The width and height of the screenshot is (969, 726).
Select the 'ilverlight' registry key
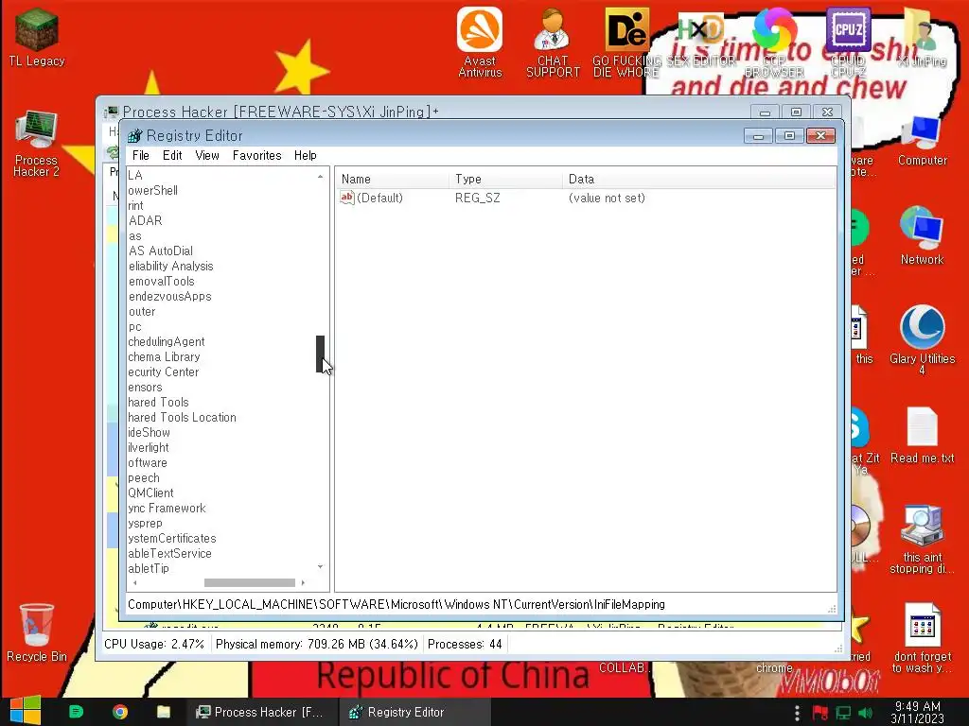[149, 447]
